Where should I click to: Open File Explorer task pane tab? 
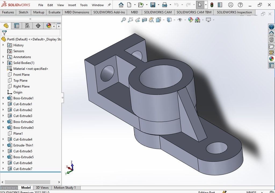tap(271, 46)
